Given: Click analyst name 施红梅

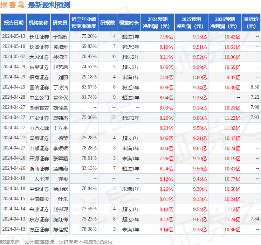Looking at the screenshot, I should [61, 219].
